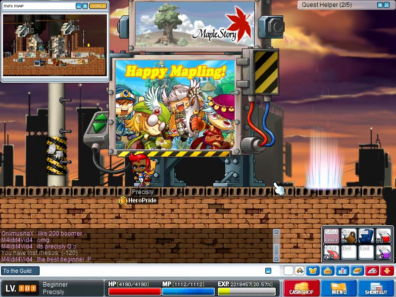Click the red HP bar
Viewport: 396px width, 297px height.
click(135, 292)
